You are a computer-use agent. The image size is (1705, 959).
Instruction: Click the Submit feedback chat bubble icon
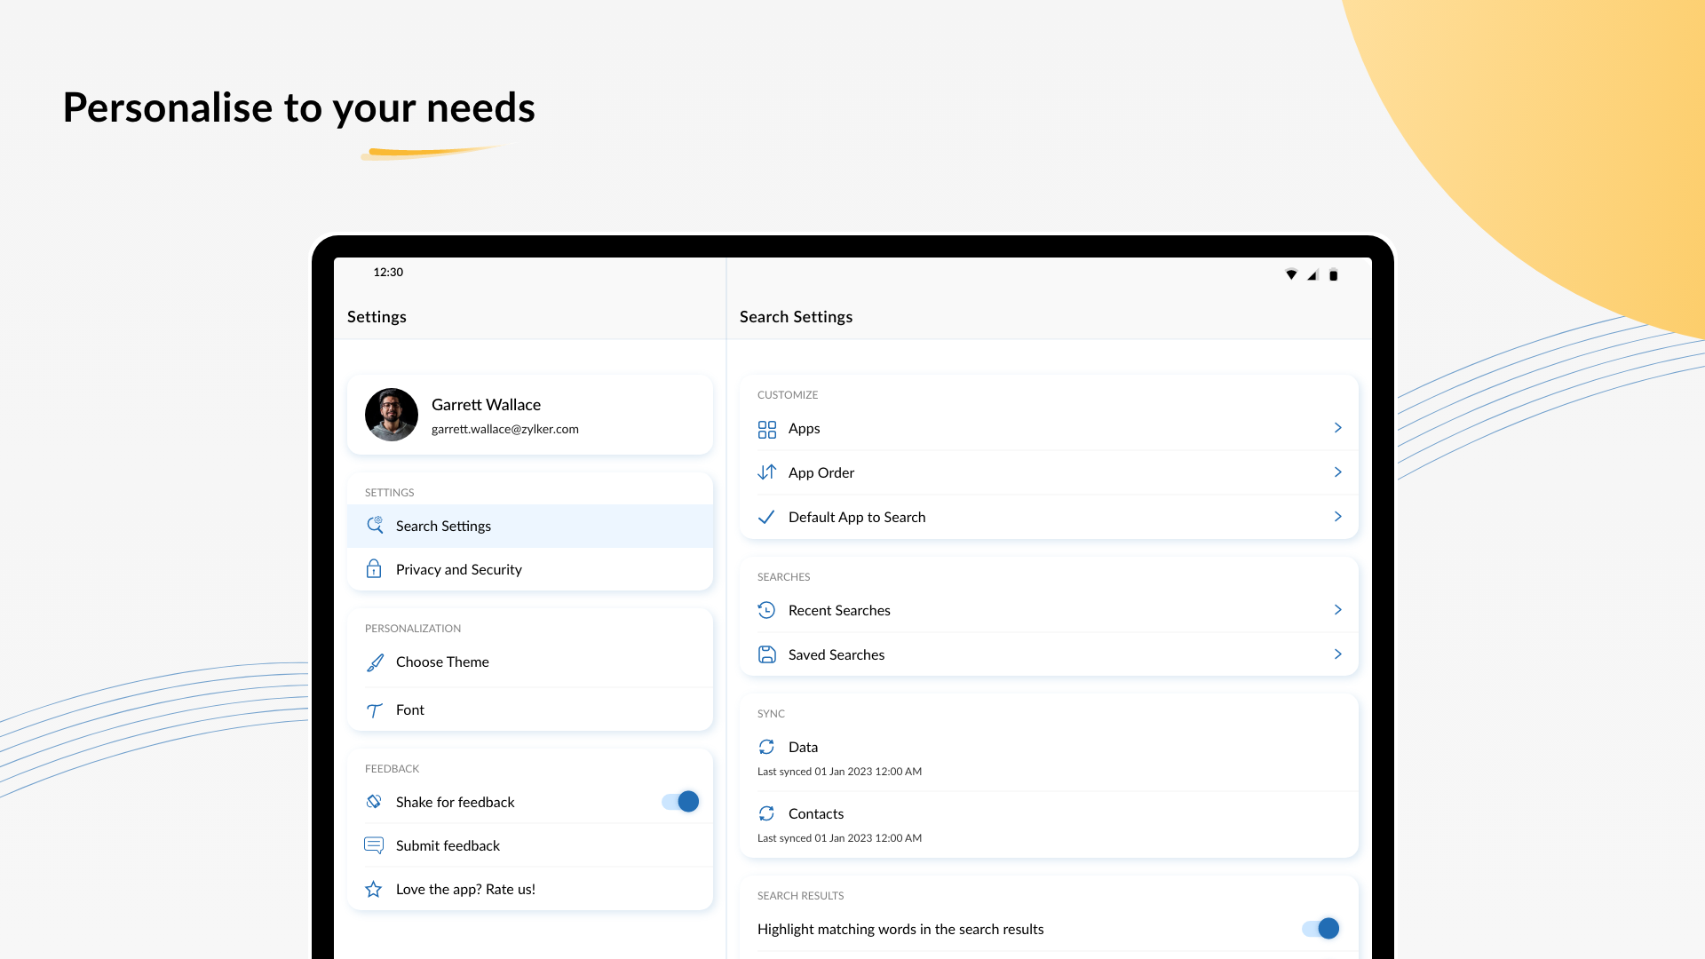(374, 845)
